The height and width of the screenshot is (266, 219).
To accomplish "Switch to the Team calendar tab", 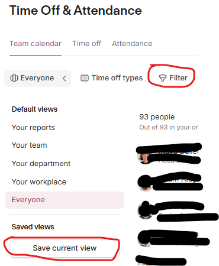I will 36,44.
